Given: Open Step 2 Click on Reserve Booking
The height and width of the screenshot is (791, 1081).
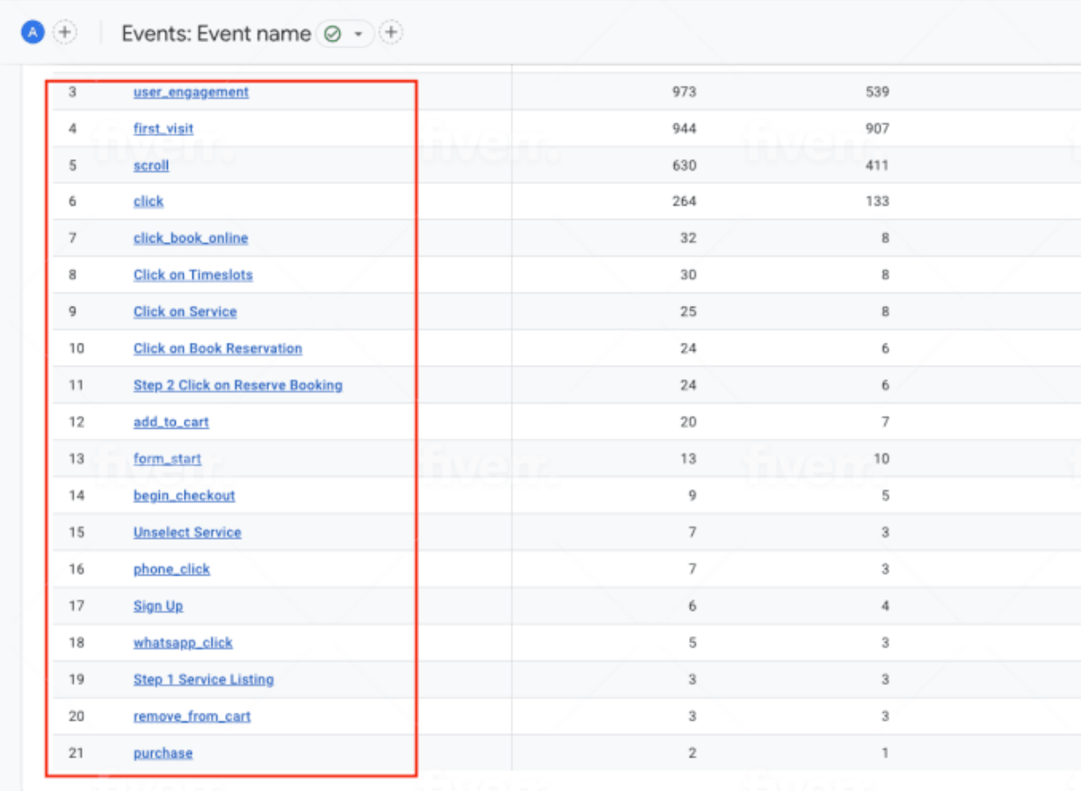Looking at the screenshot, I should [237, 385].
